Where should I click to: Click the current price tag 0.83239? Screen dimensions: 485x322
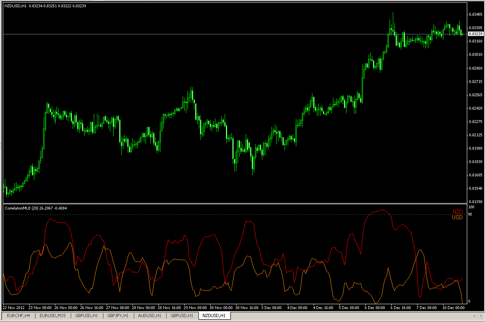[x=475, y=34]
